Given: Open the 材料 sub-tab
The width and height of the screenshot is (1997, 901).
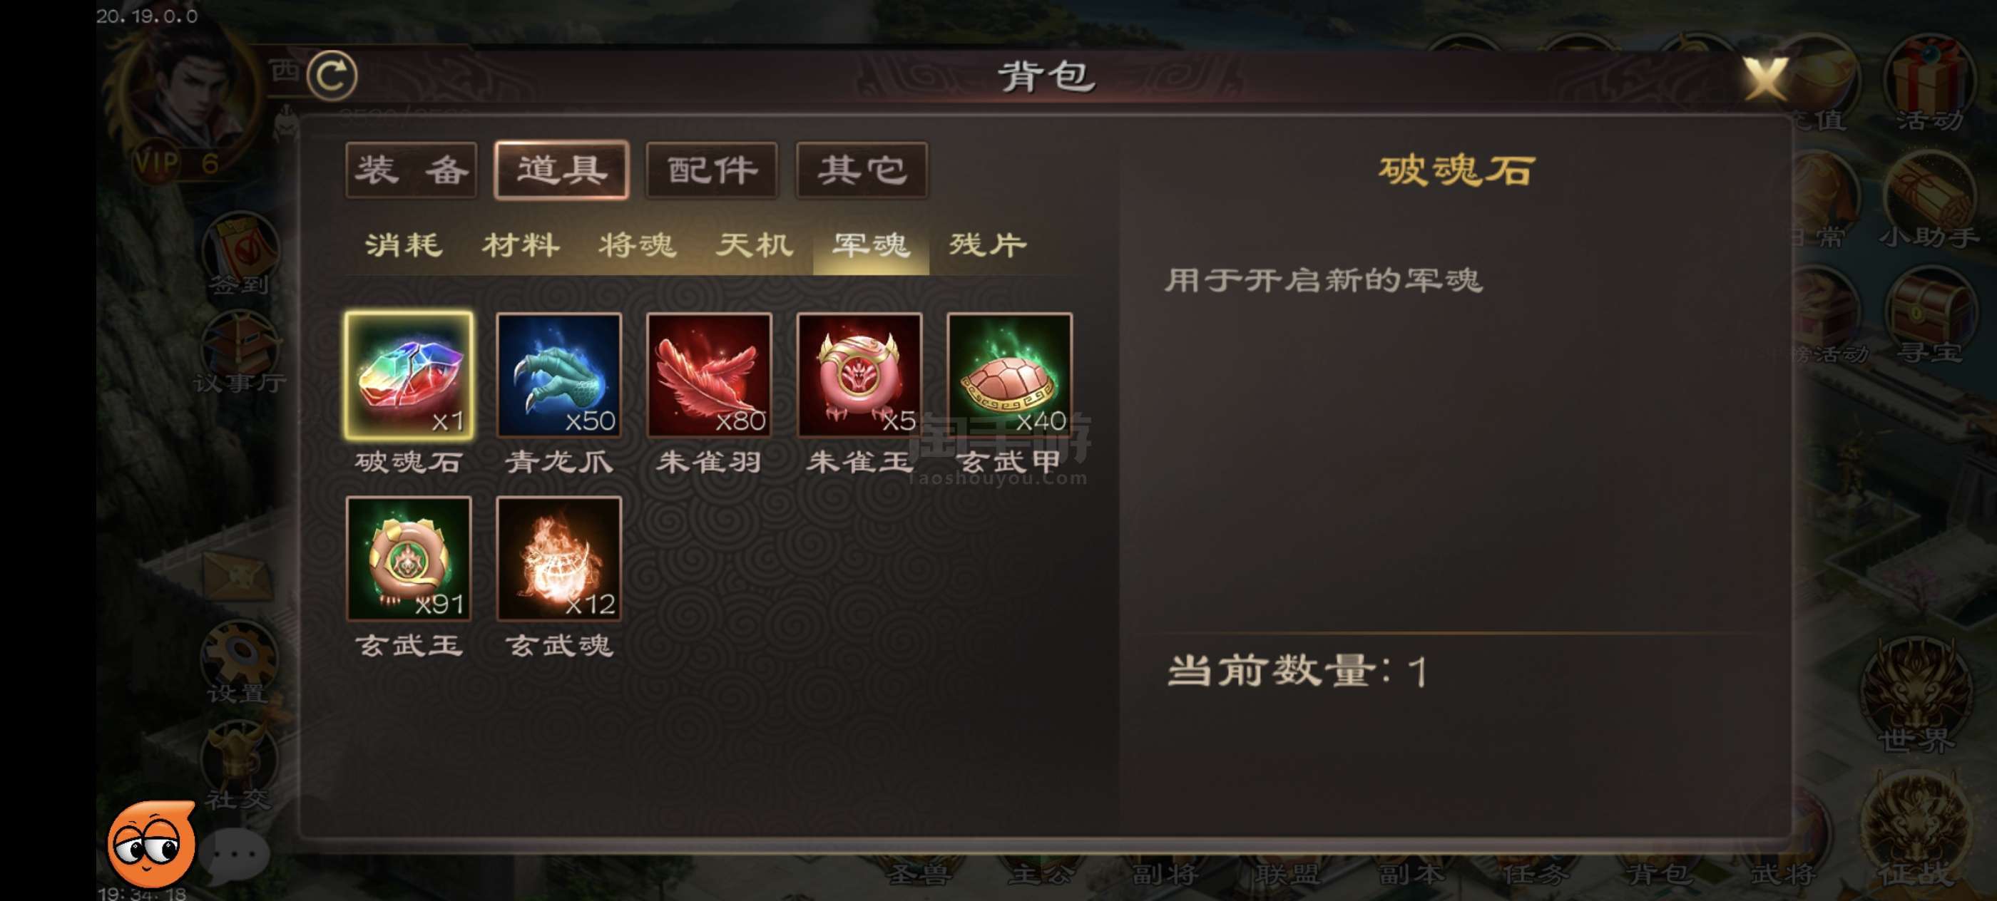Looking at the screenshot, I should click(521, 246).
